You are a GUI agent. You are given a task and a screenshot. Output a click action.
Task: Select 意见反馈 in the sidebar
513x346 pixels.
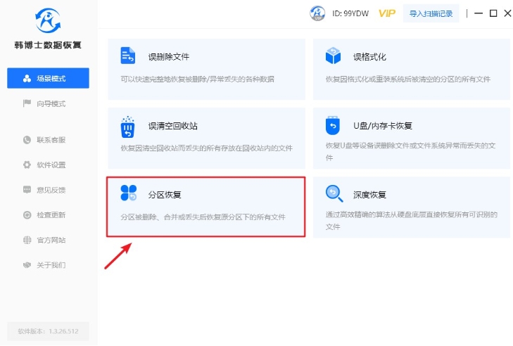(x=48, y=190)
